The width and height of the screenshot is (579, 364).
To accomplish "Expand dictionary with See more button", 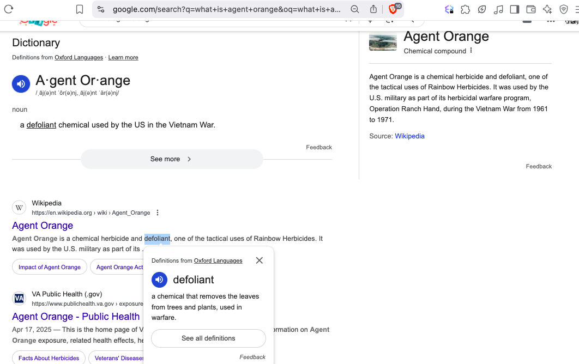I will click(172, 159).
